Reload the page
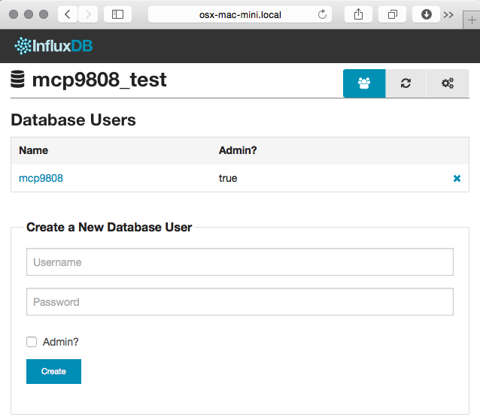Viewport: 480px width, 420px height. tap(322, 14)
